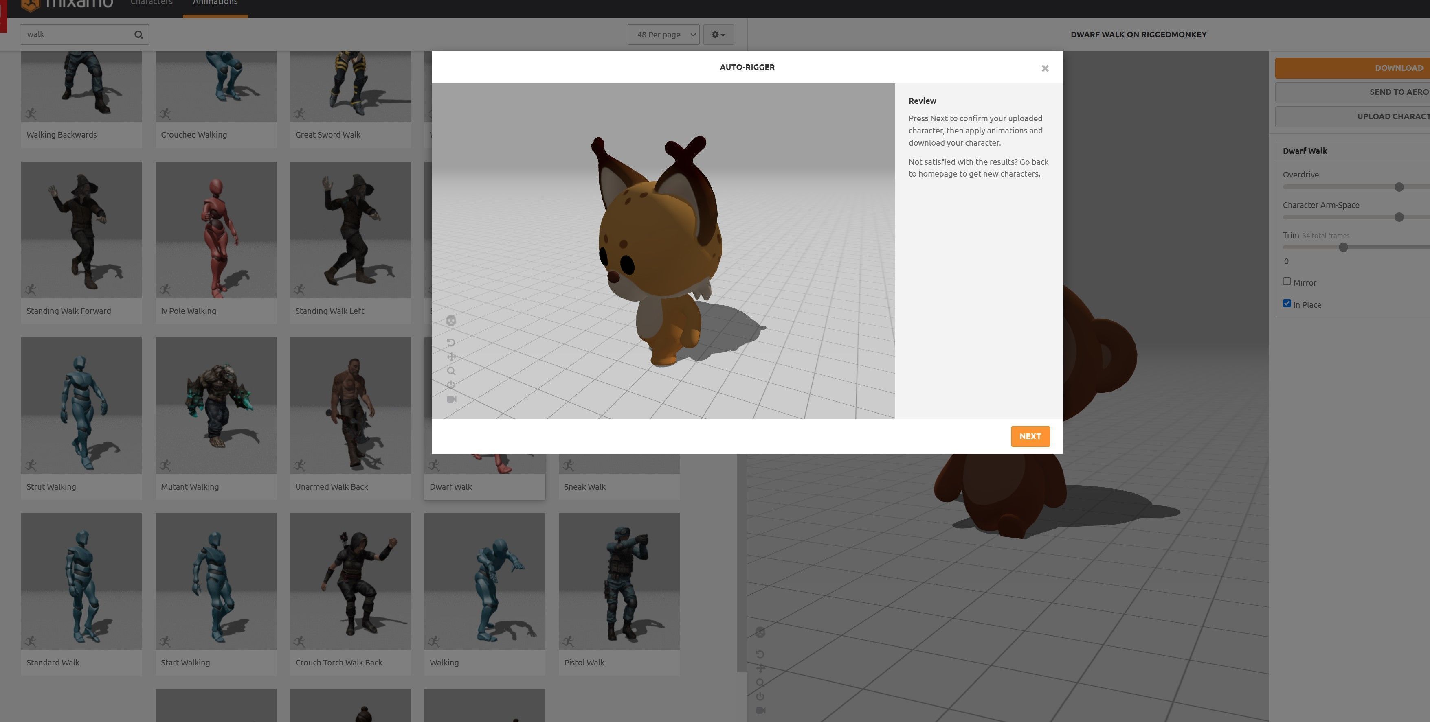
Task: Click the UPLOAD CHARACTER button
Action: pos(1352,116)
